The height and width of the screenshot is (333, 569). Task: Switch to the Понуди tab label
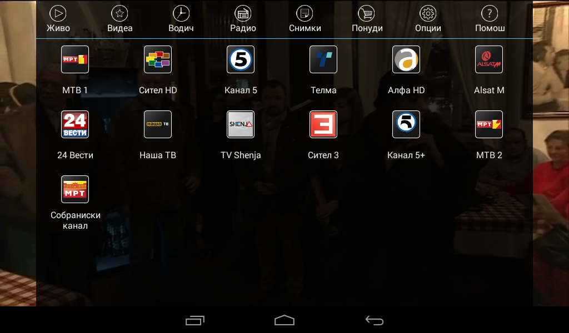click(x=367, y=28)
